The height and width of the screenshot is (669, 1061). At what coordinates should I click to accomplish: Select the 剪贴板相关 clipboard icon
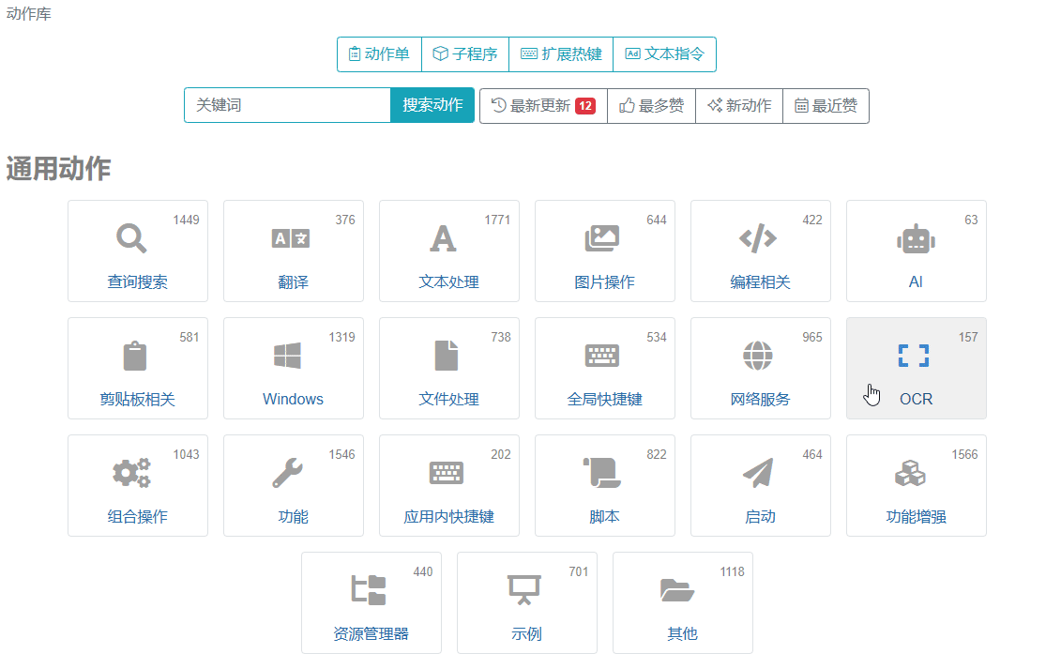click(135, 356)
